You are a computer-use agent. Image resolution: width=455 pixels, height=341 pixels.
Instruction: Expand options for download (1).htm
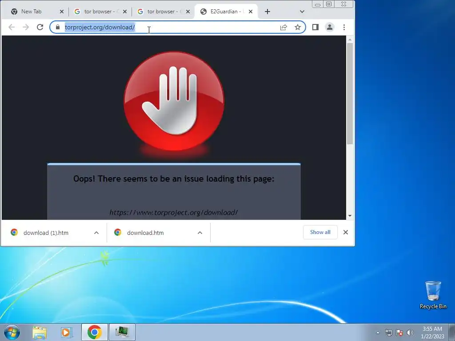point(96,233)
